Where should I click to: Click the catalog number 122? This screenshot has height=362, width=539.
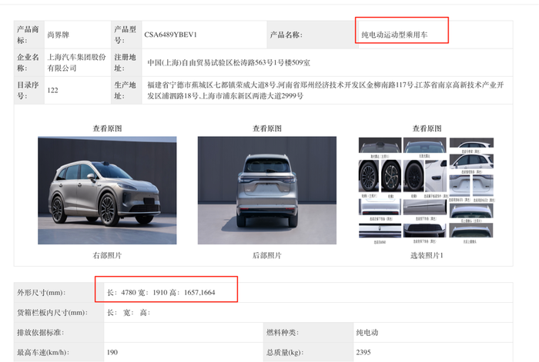tap(53, 90)
